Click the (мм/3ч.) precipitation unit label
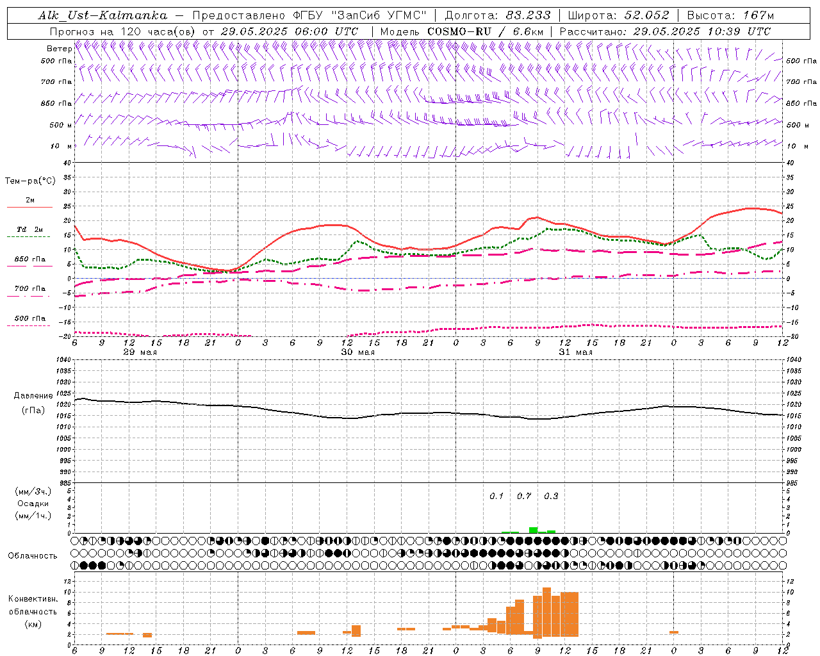The image size is (820, 656). (x=33, y=491)
